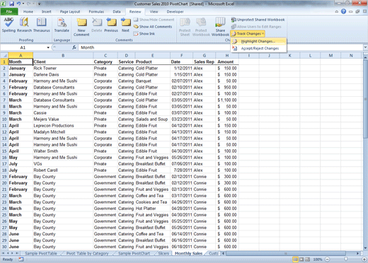Click the zoom out minus button
Viewport: 368px width, 263px height.
click(x=327, y=259)
